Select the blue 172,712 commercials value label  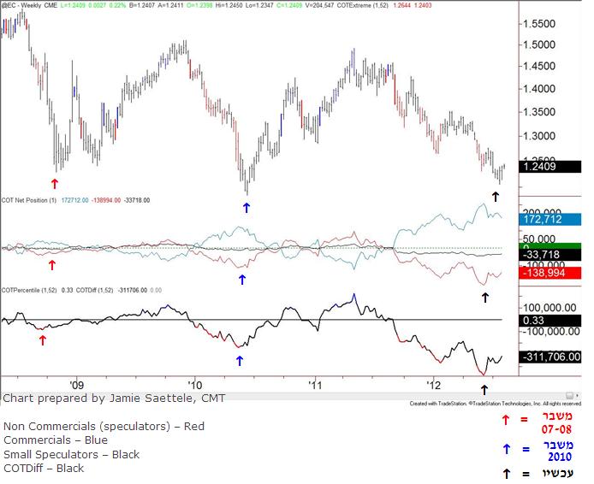point(548,219)
